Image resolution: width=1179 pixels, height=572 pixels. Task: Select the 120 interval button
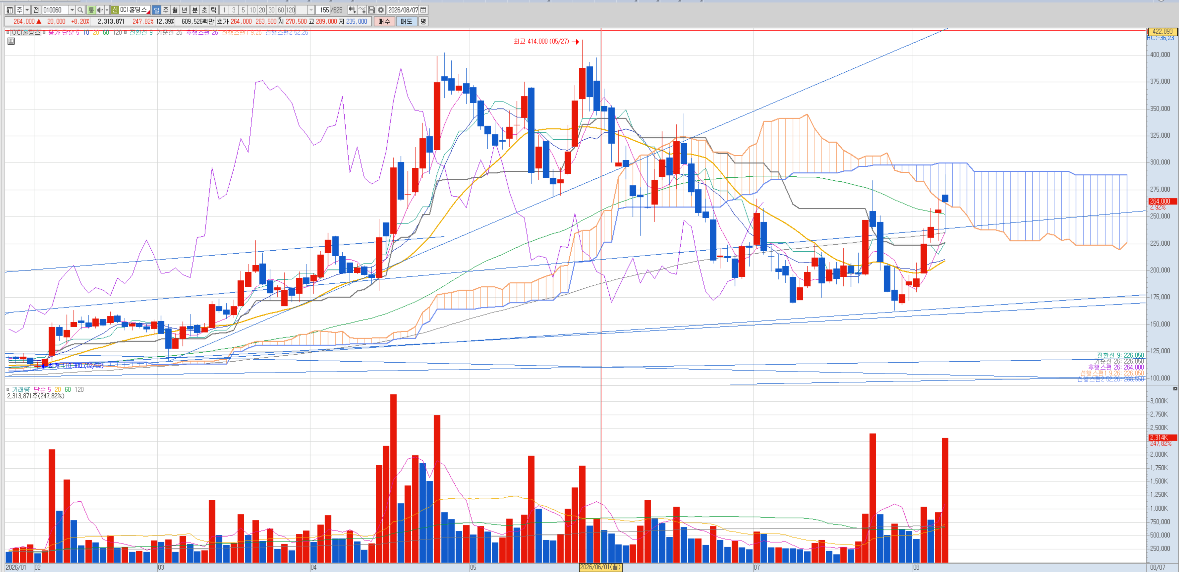[x=291, y=10]
